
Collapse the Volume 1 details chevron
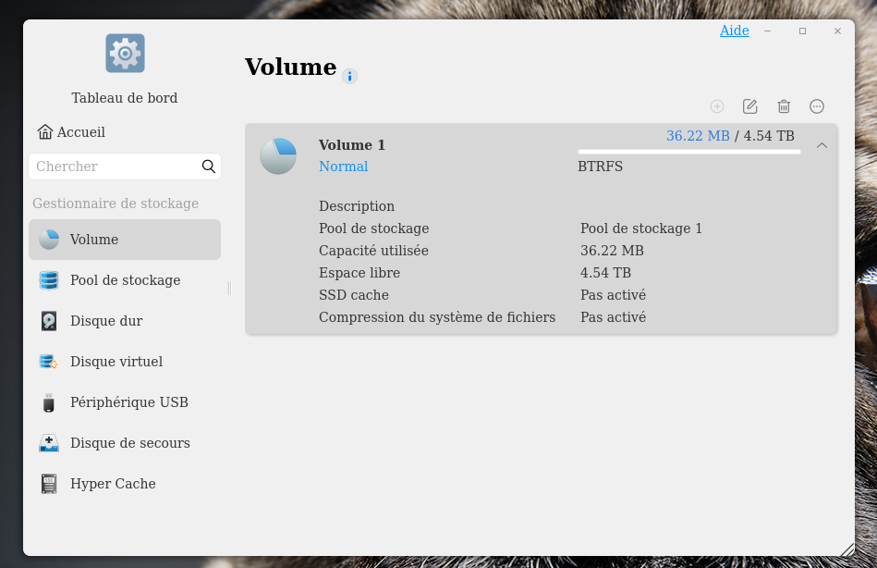822,145
